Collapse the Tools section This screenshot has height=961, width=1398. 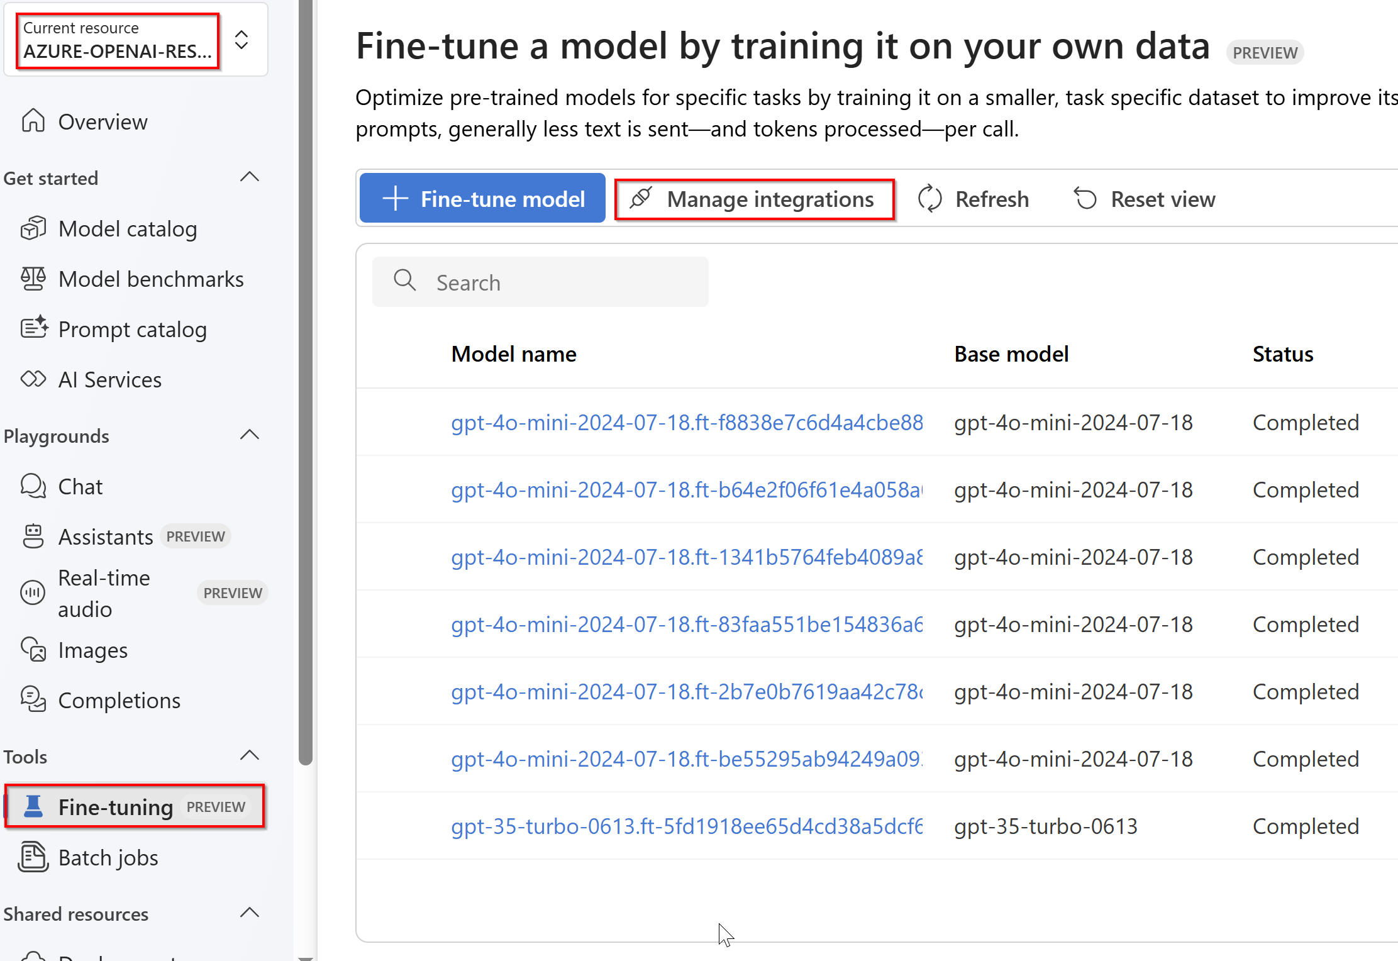coord(250,756)
